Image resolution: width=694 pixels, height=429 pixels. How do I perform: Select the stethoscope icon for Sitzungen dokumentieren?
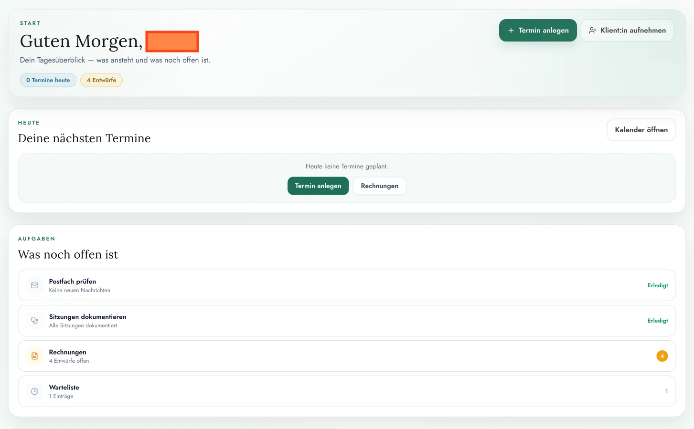34,320
